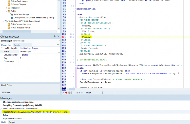Expand the Protected folder node
Viewport: 190px width, 124px height.
[6, 8]
